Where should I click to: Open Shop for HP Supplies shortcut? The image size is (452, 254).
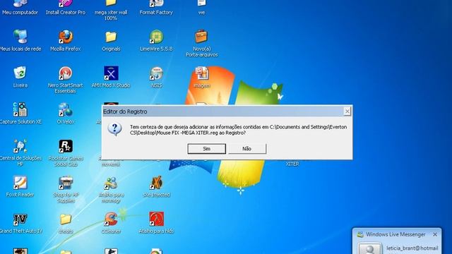(x=66, y=189)
